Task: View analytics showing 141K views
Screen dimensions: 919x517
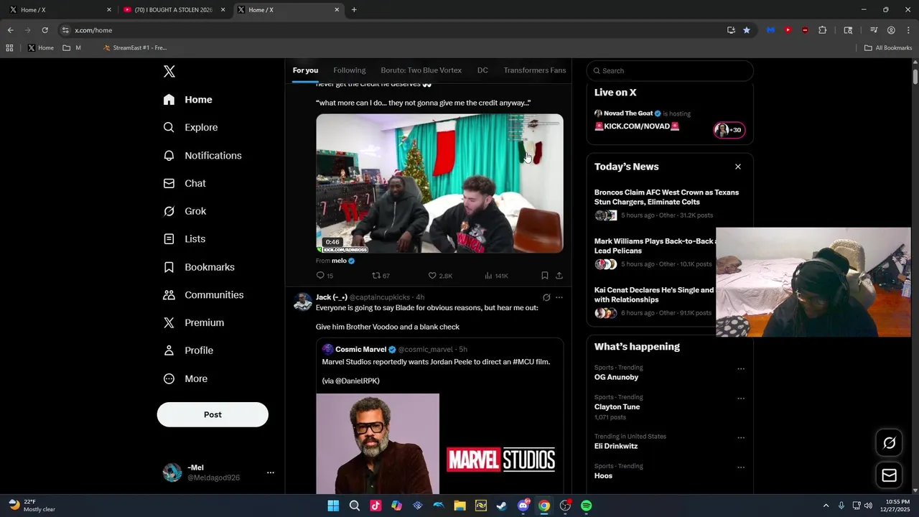Action: pos(496,276)
